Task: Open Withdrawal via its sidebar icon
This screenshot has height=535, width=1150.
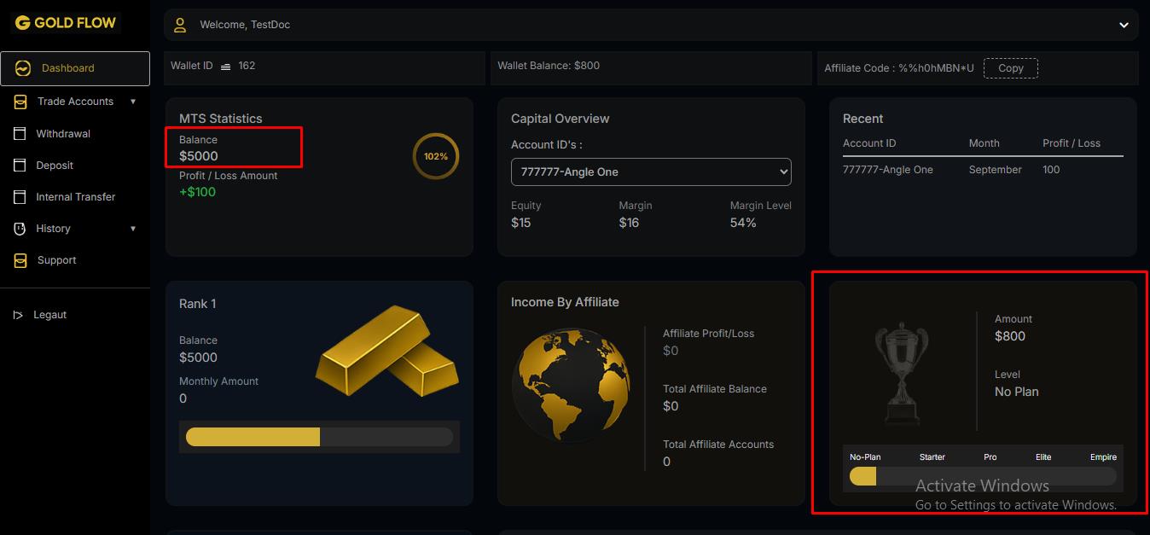Action: 20,133
